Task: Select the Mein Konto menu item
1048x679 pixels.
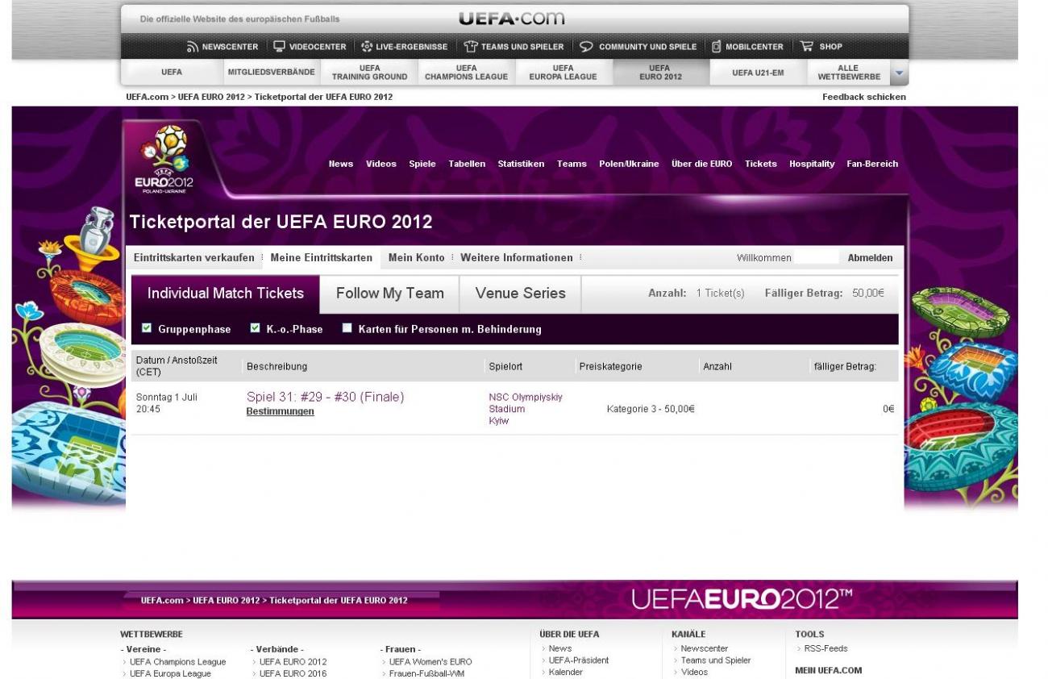Action: (x=416, y=258)
